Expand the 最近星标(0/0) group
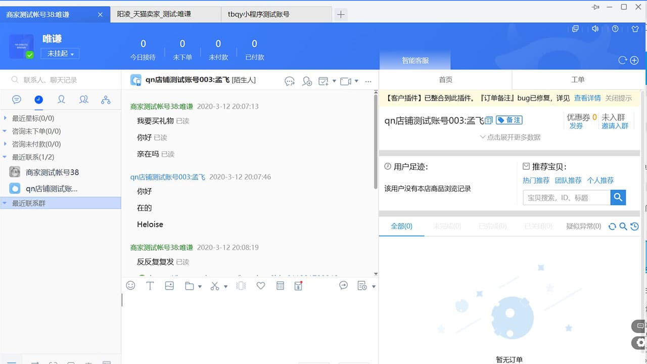 [x=33, y=118]
